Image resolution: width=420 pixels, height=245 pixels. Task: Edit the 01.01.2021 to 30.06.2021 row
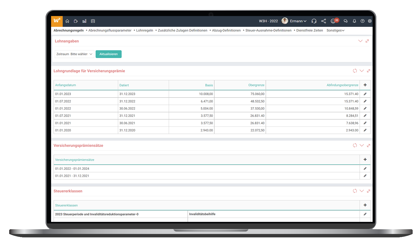pyautogui.click(x=365, y=123)
